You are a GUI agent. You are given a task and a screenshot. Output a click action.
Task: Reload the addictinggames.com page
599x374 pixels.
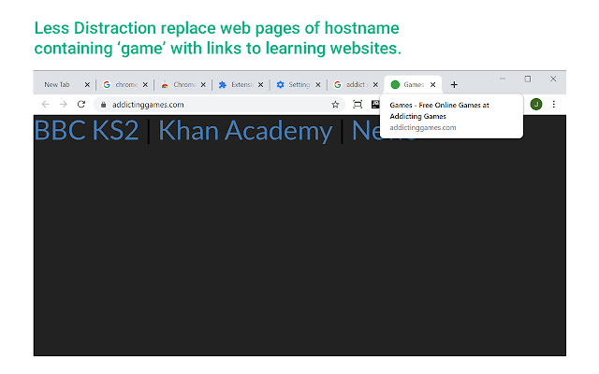[81, 104]
